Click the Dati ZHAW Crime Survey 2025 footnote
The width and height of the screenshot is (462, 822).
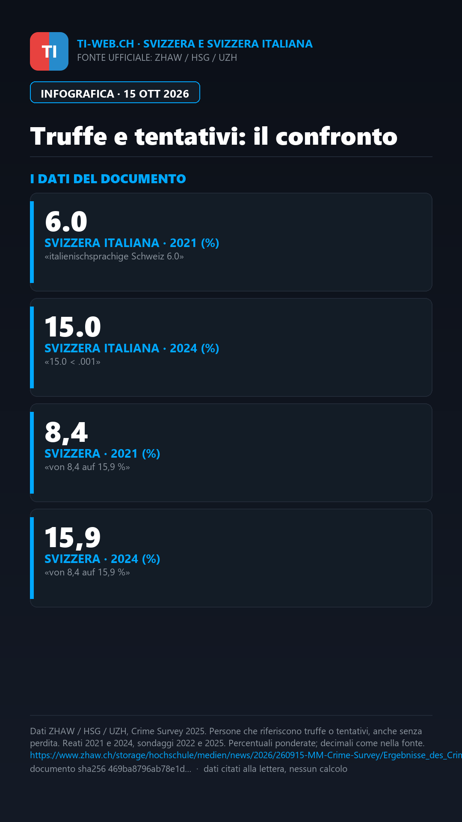(227, 737)
